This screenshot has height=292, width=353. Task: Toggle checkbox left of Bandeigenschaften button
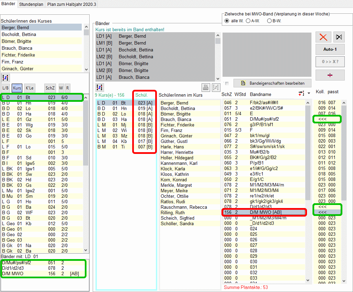(227, 83)
